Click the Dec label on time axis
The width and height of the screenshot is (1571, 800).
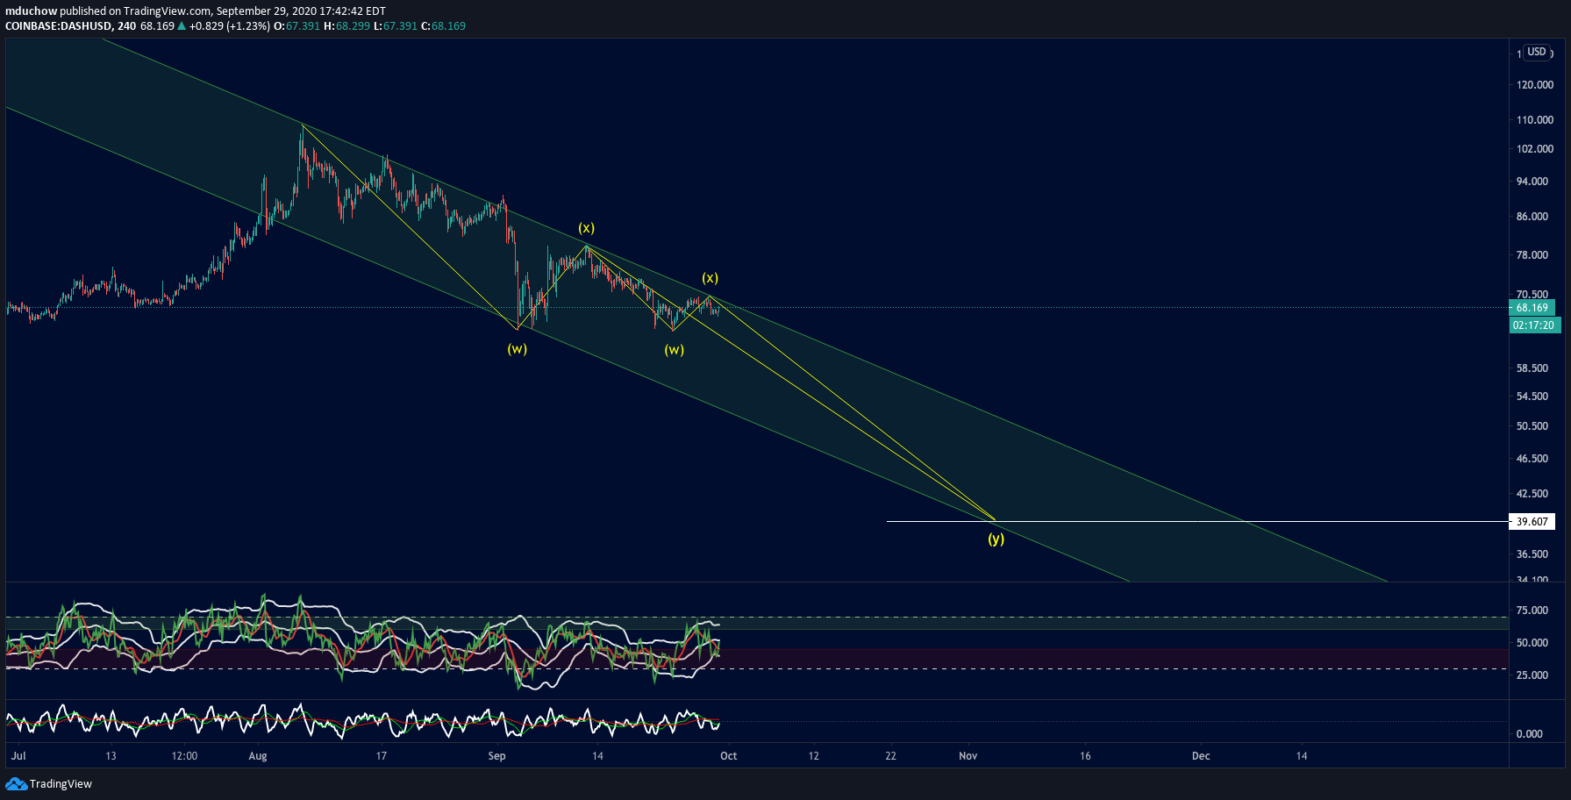coord(1201,755)
